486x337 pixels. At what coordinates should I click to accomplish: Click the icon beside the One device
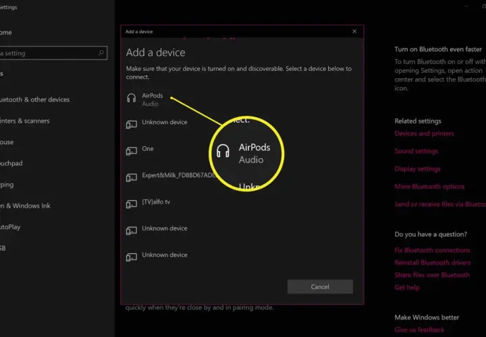pos(132,151)
